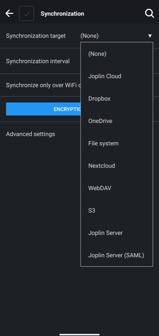Open the Synchronization target dropdown arrow
Viewport: 159px width, 336px height.
[150, 36]
